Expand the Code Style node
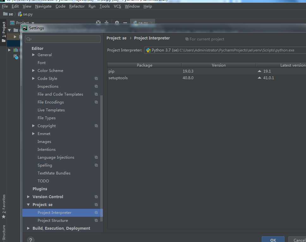 (x=34, y=78)
